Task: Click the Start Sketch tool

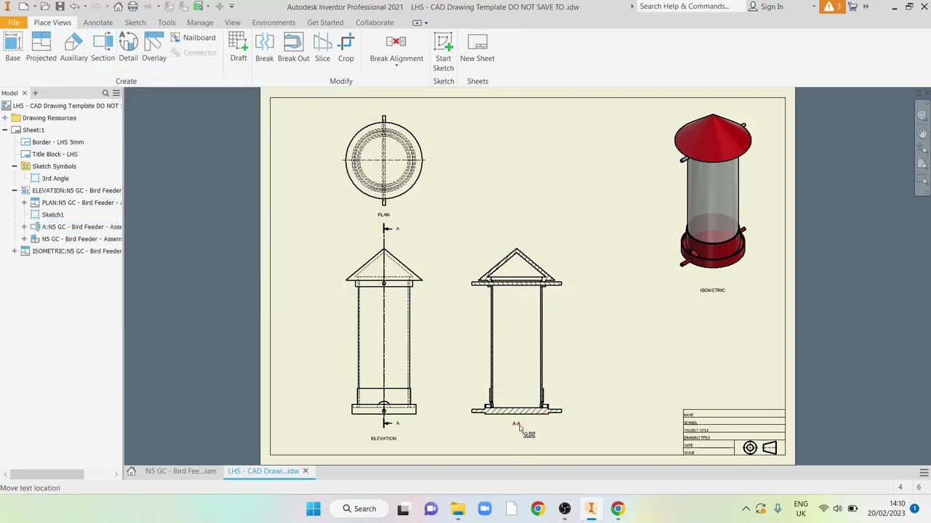Action: pyautogui.click(x=443, y=52)
